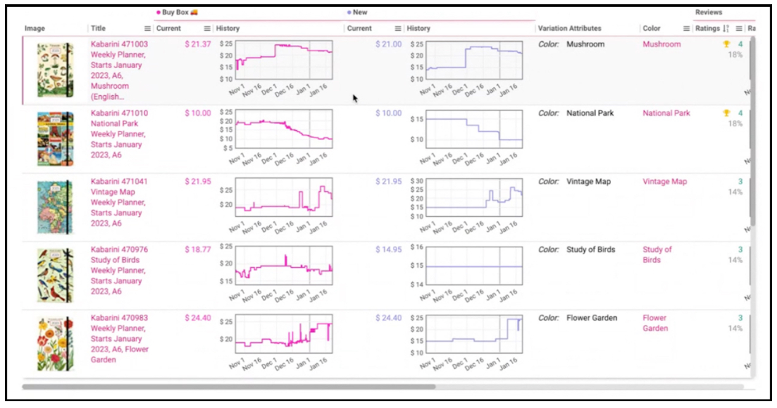
Task: Click the variation attribute text 'Color: Study of Birds'
Action: click(x=577, y=249)
